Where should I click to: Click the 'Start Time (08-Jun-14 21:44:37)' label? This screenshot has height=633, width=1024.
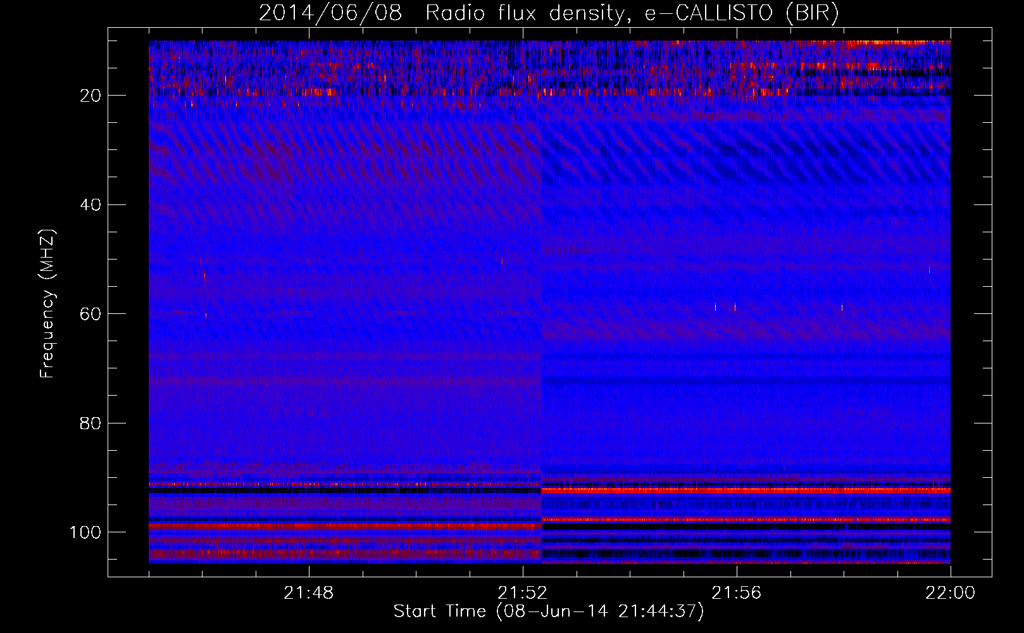pyautogui.click(x=549, y=611)
